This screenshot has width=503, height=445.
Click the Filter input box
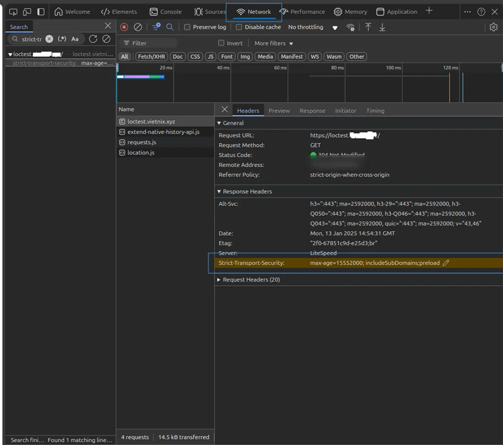[x=149, y=43]
